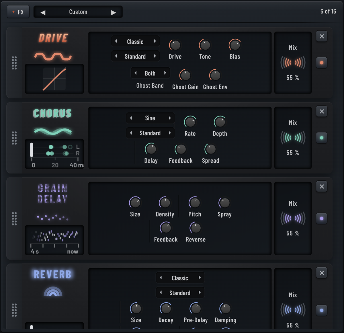
Task: Click the Grain Delay grain history display
Action: (54, 240)
